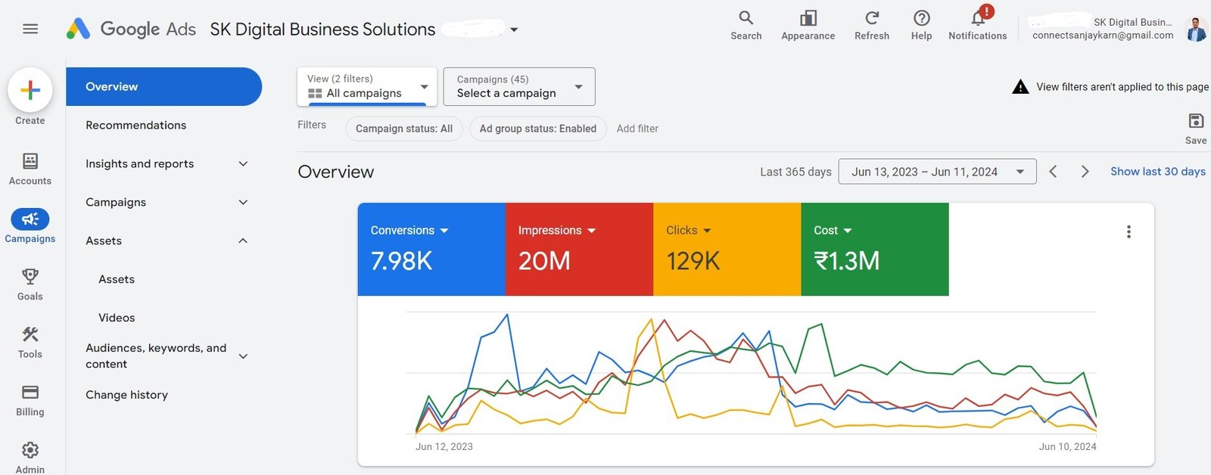
Task: Click the Show last 30 days link
Action: (x=1157, y=172)
